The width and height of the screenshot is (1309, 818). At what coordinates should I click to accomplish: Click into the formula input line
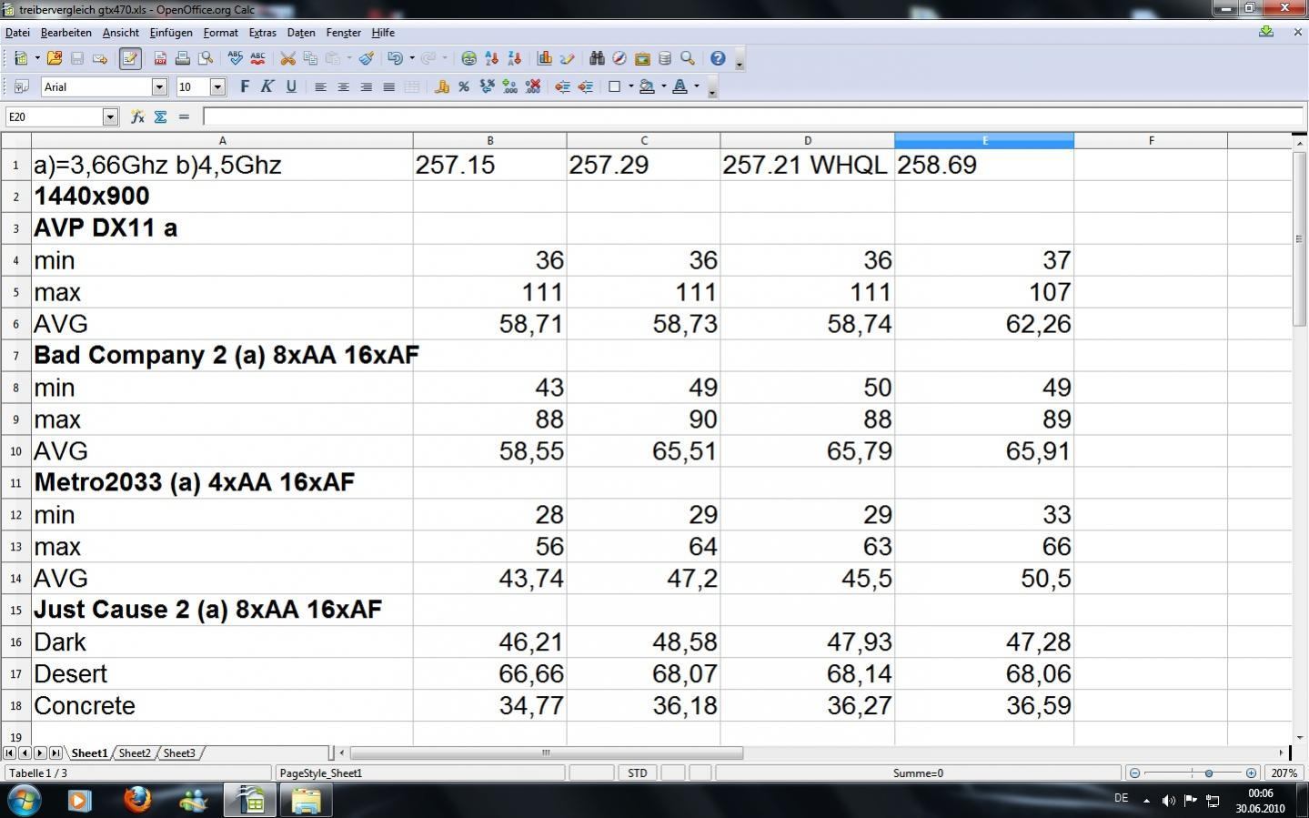coord(753,116)
